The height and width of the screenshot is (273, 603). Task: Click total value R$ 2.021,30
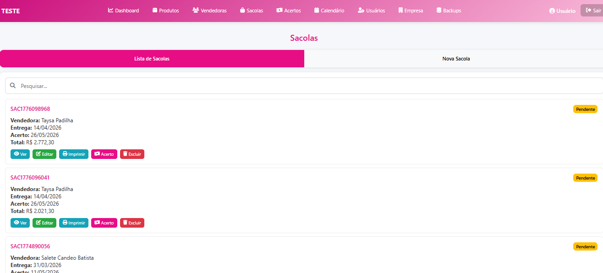point(40,211)
